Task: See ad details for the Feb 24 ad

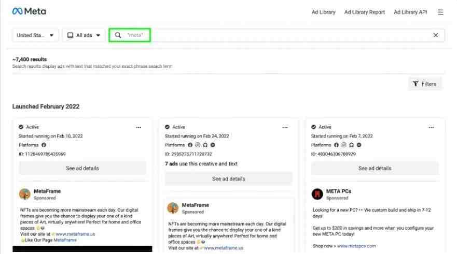Action: (x=228, y=178)
